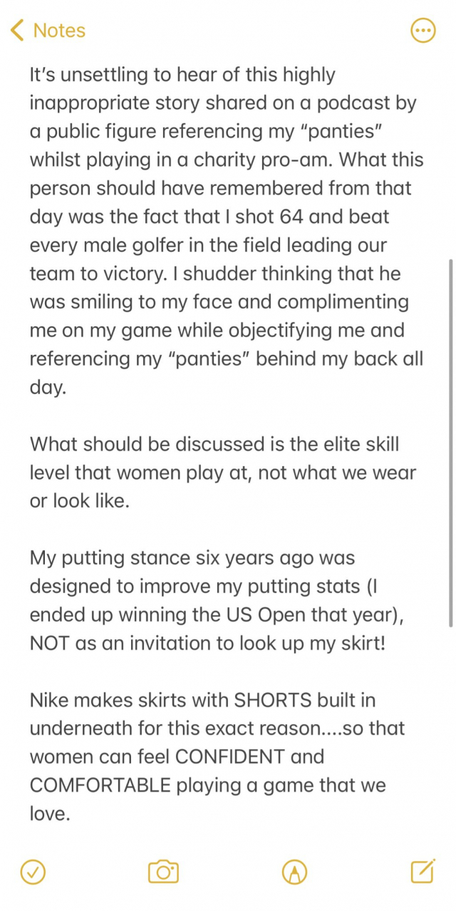
Task: Go back via the Notes label
Action: [59, 31]
